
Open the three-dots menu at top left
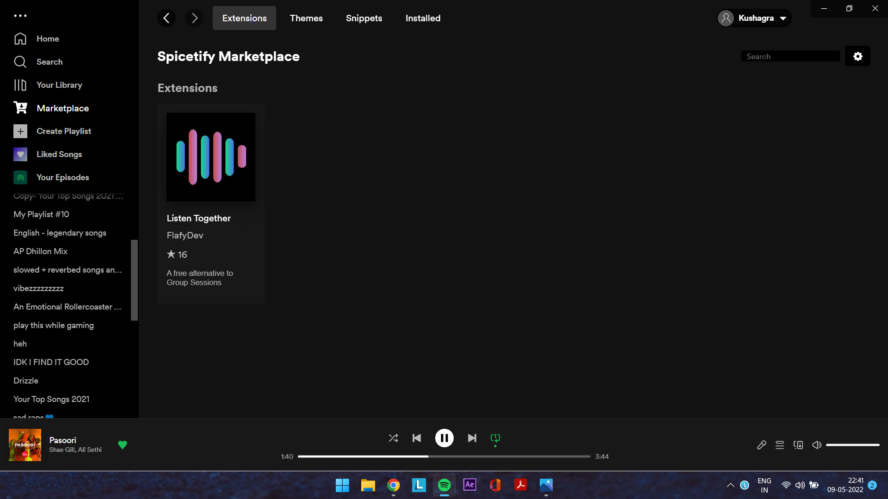point(20,16)
